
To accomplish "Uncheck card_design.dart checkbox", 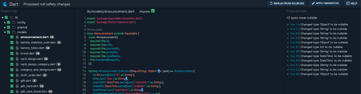I will pos(12,59).
